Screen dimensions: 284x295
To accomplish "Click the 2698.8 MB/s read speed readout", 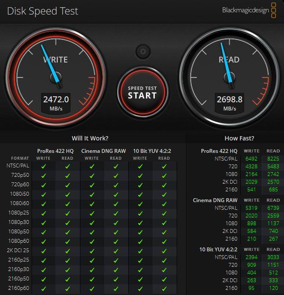I will click(229, 103).
